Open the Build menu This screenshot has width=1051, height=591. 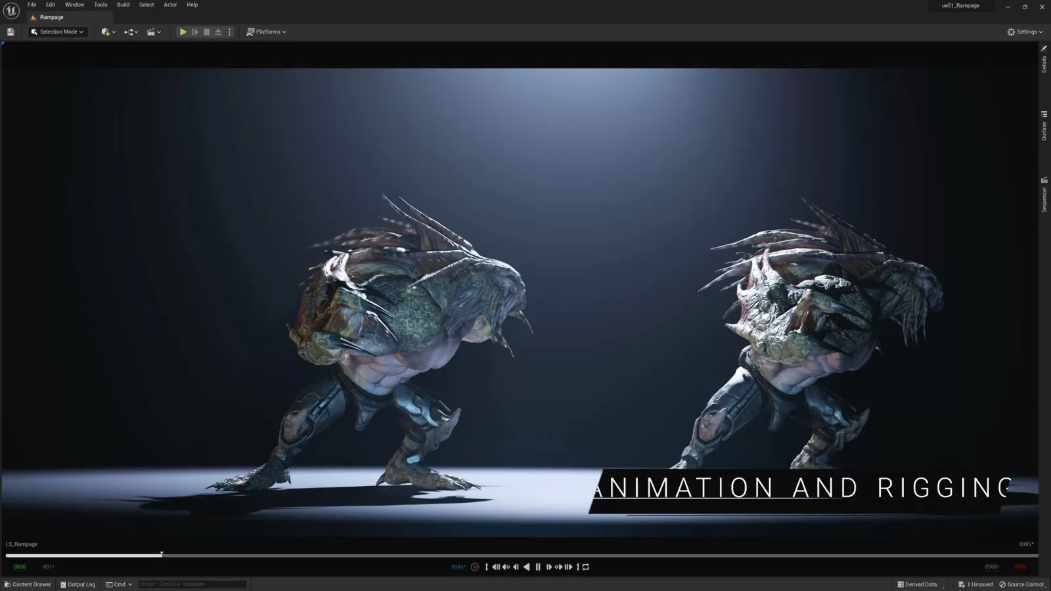click(123, 5)
